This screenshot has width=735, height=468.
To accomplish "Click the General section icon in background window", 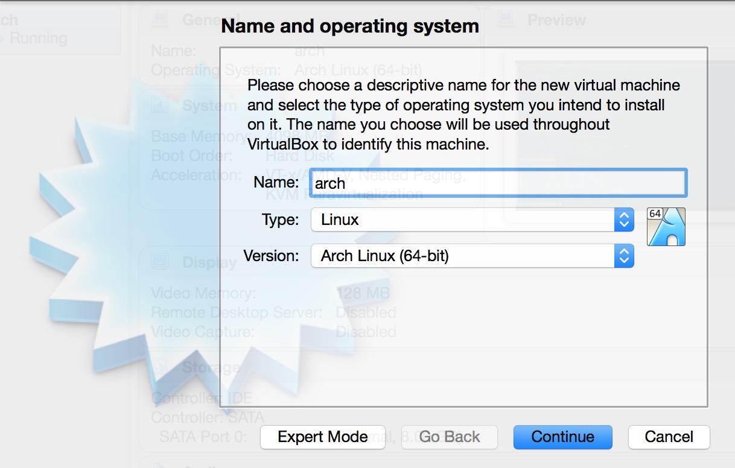I will (160, 20).
